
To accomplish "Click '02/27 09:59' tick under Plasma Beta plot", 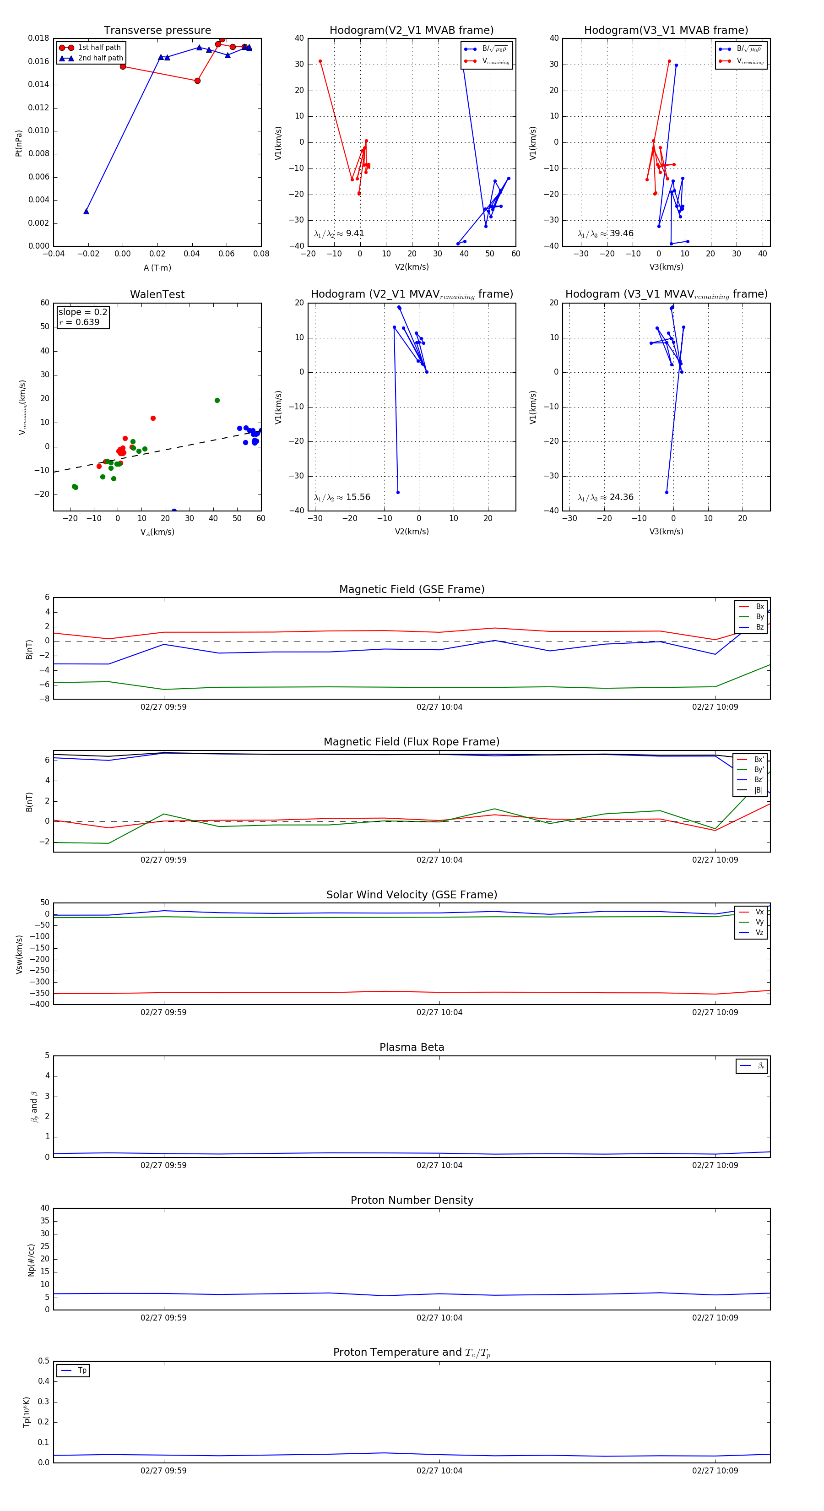I will coord(163,1165).
